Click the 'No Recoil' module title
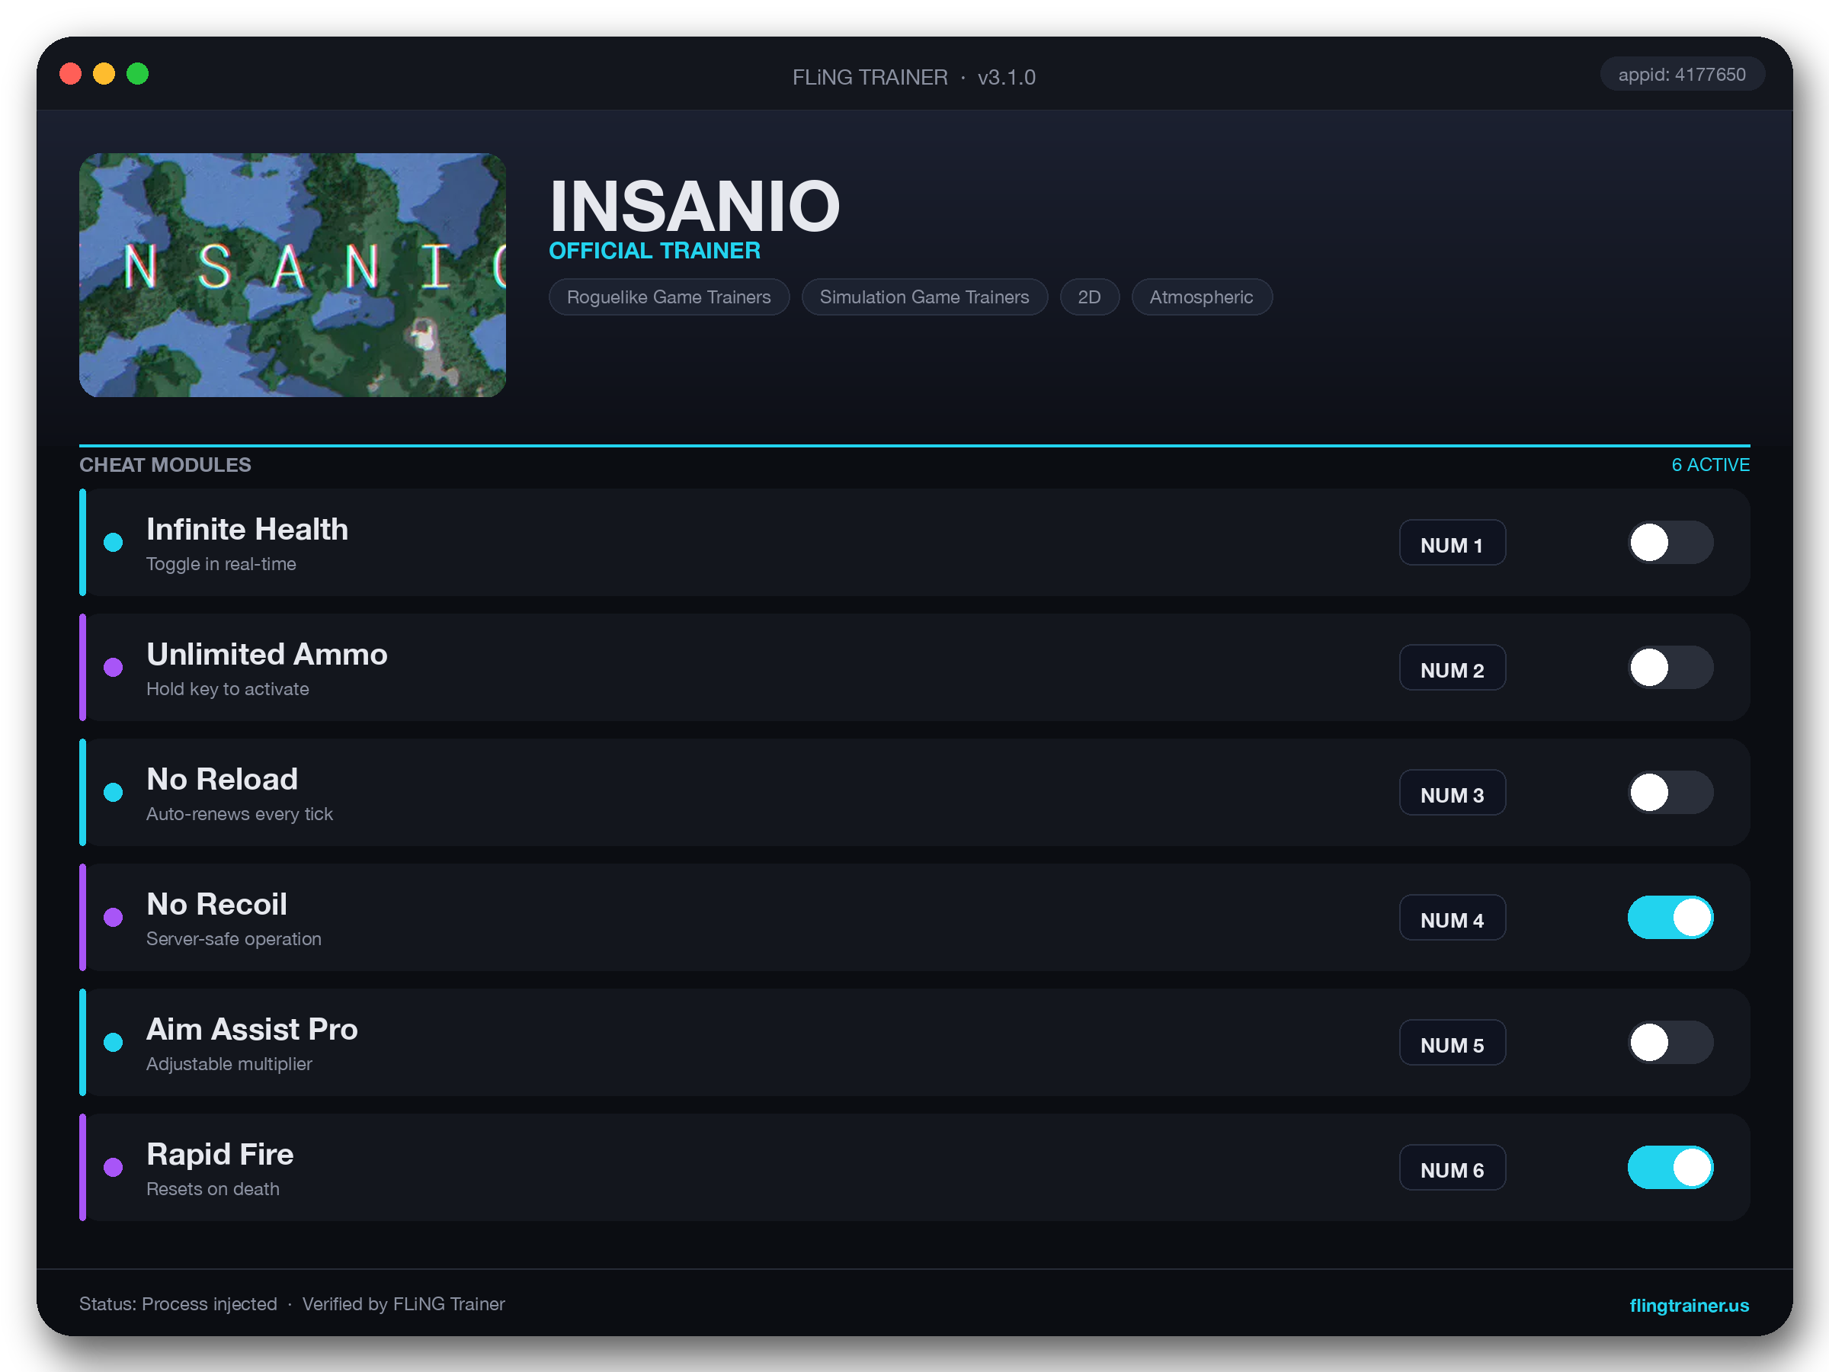This screenshot has height=1372, width=1829. pyautogui.click(x=216, y=904)
